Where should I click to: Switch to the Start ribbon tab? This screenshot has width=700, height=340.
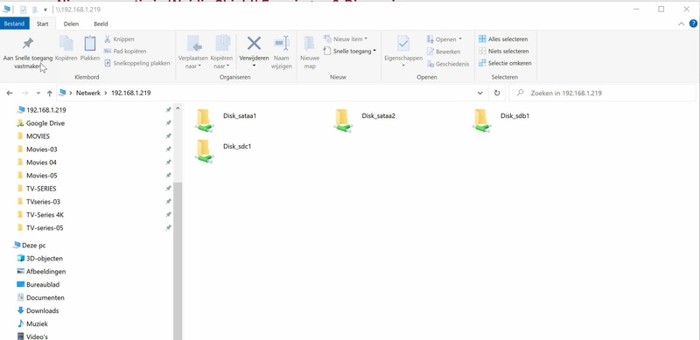pyautogui.click(x=42, y=24)
